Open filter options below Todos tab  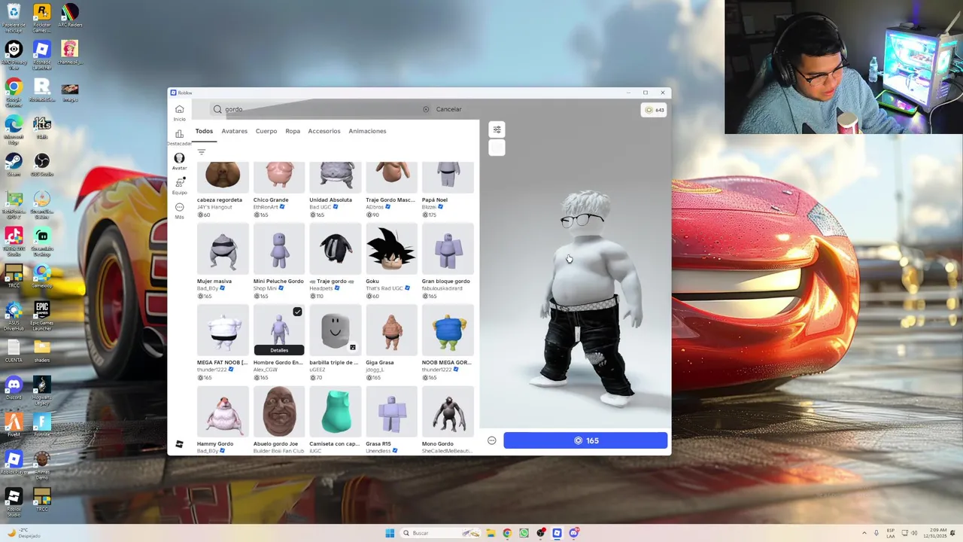(201, 152)
